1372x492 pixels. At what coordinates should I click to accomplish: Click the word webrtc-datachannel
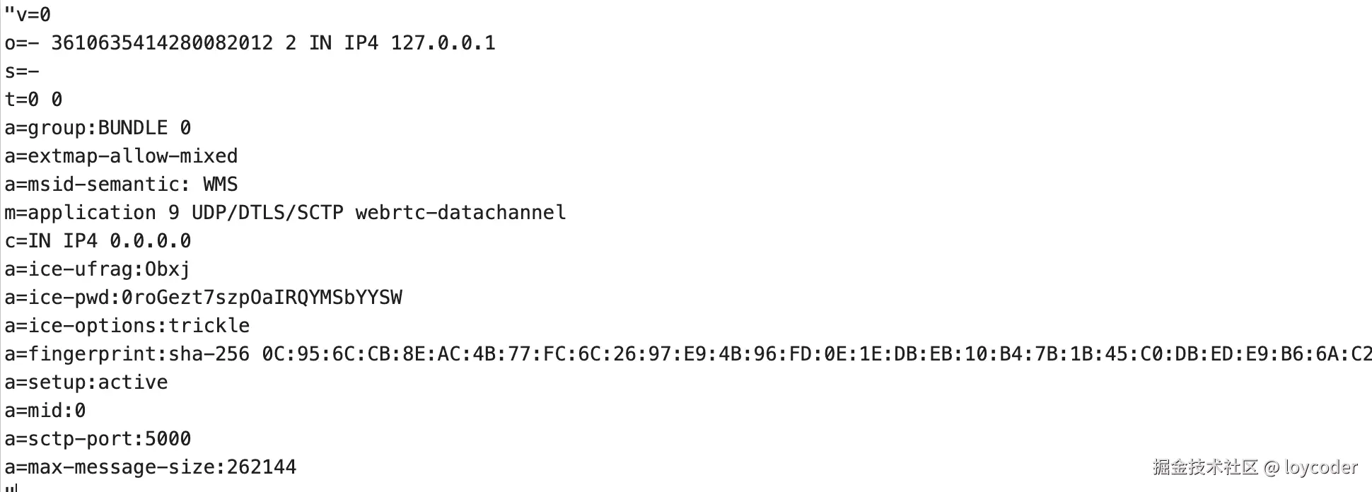click(460, 213)
